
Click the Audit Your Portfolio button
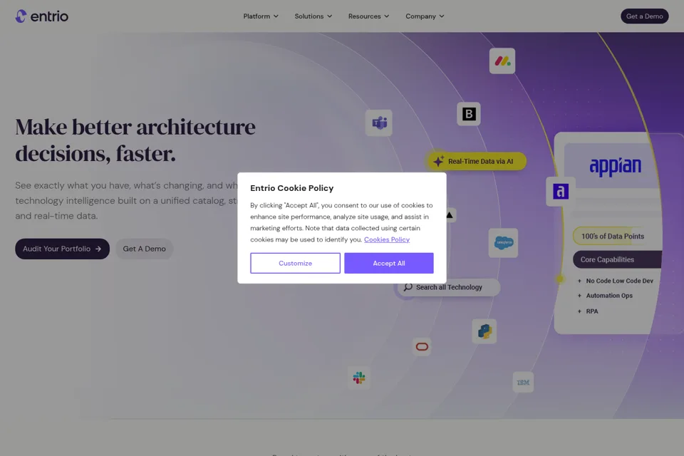coord(63,249)
